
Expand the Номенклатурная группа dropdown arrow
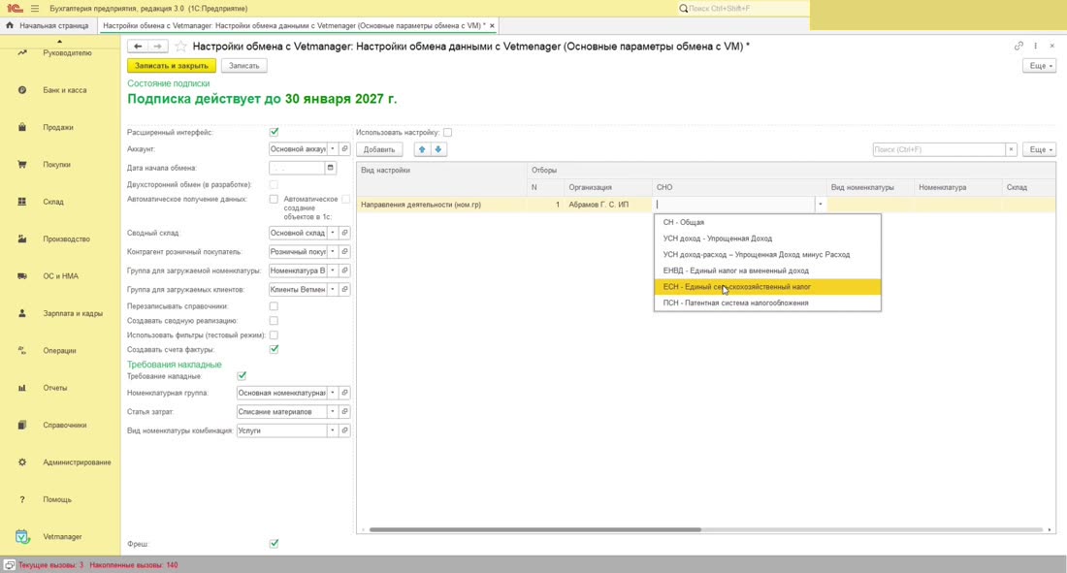point(332,393)
